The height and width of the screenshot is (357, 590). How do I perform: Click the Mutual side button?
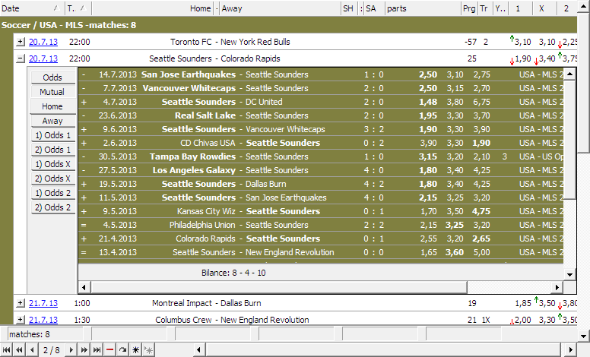(52, 92)
